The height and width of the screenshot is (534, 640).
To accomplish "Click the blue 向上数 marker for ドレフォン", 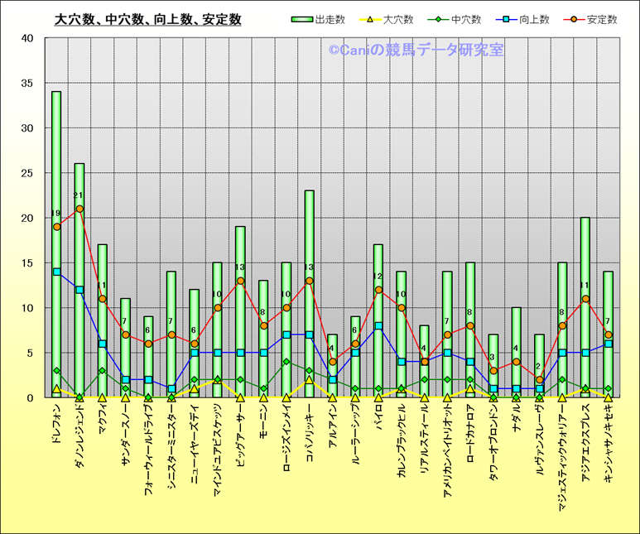I will coord(56,272).
